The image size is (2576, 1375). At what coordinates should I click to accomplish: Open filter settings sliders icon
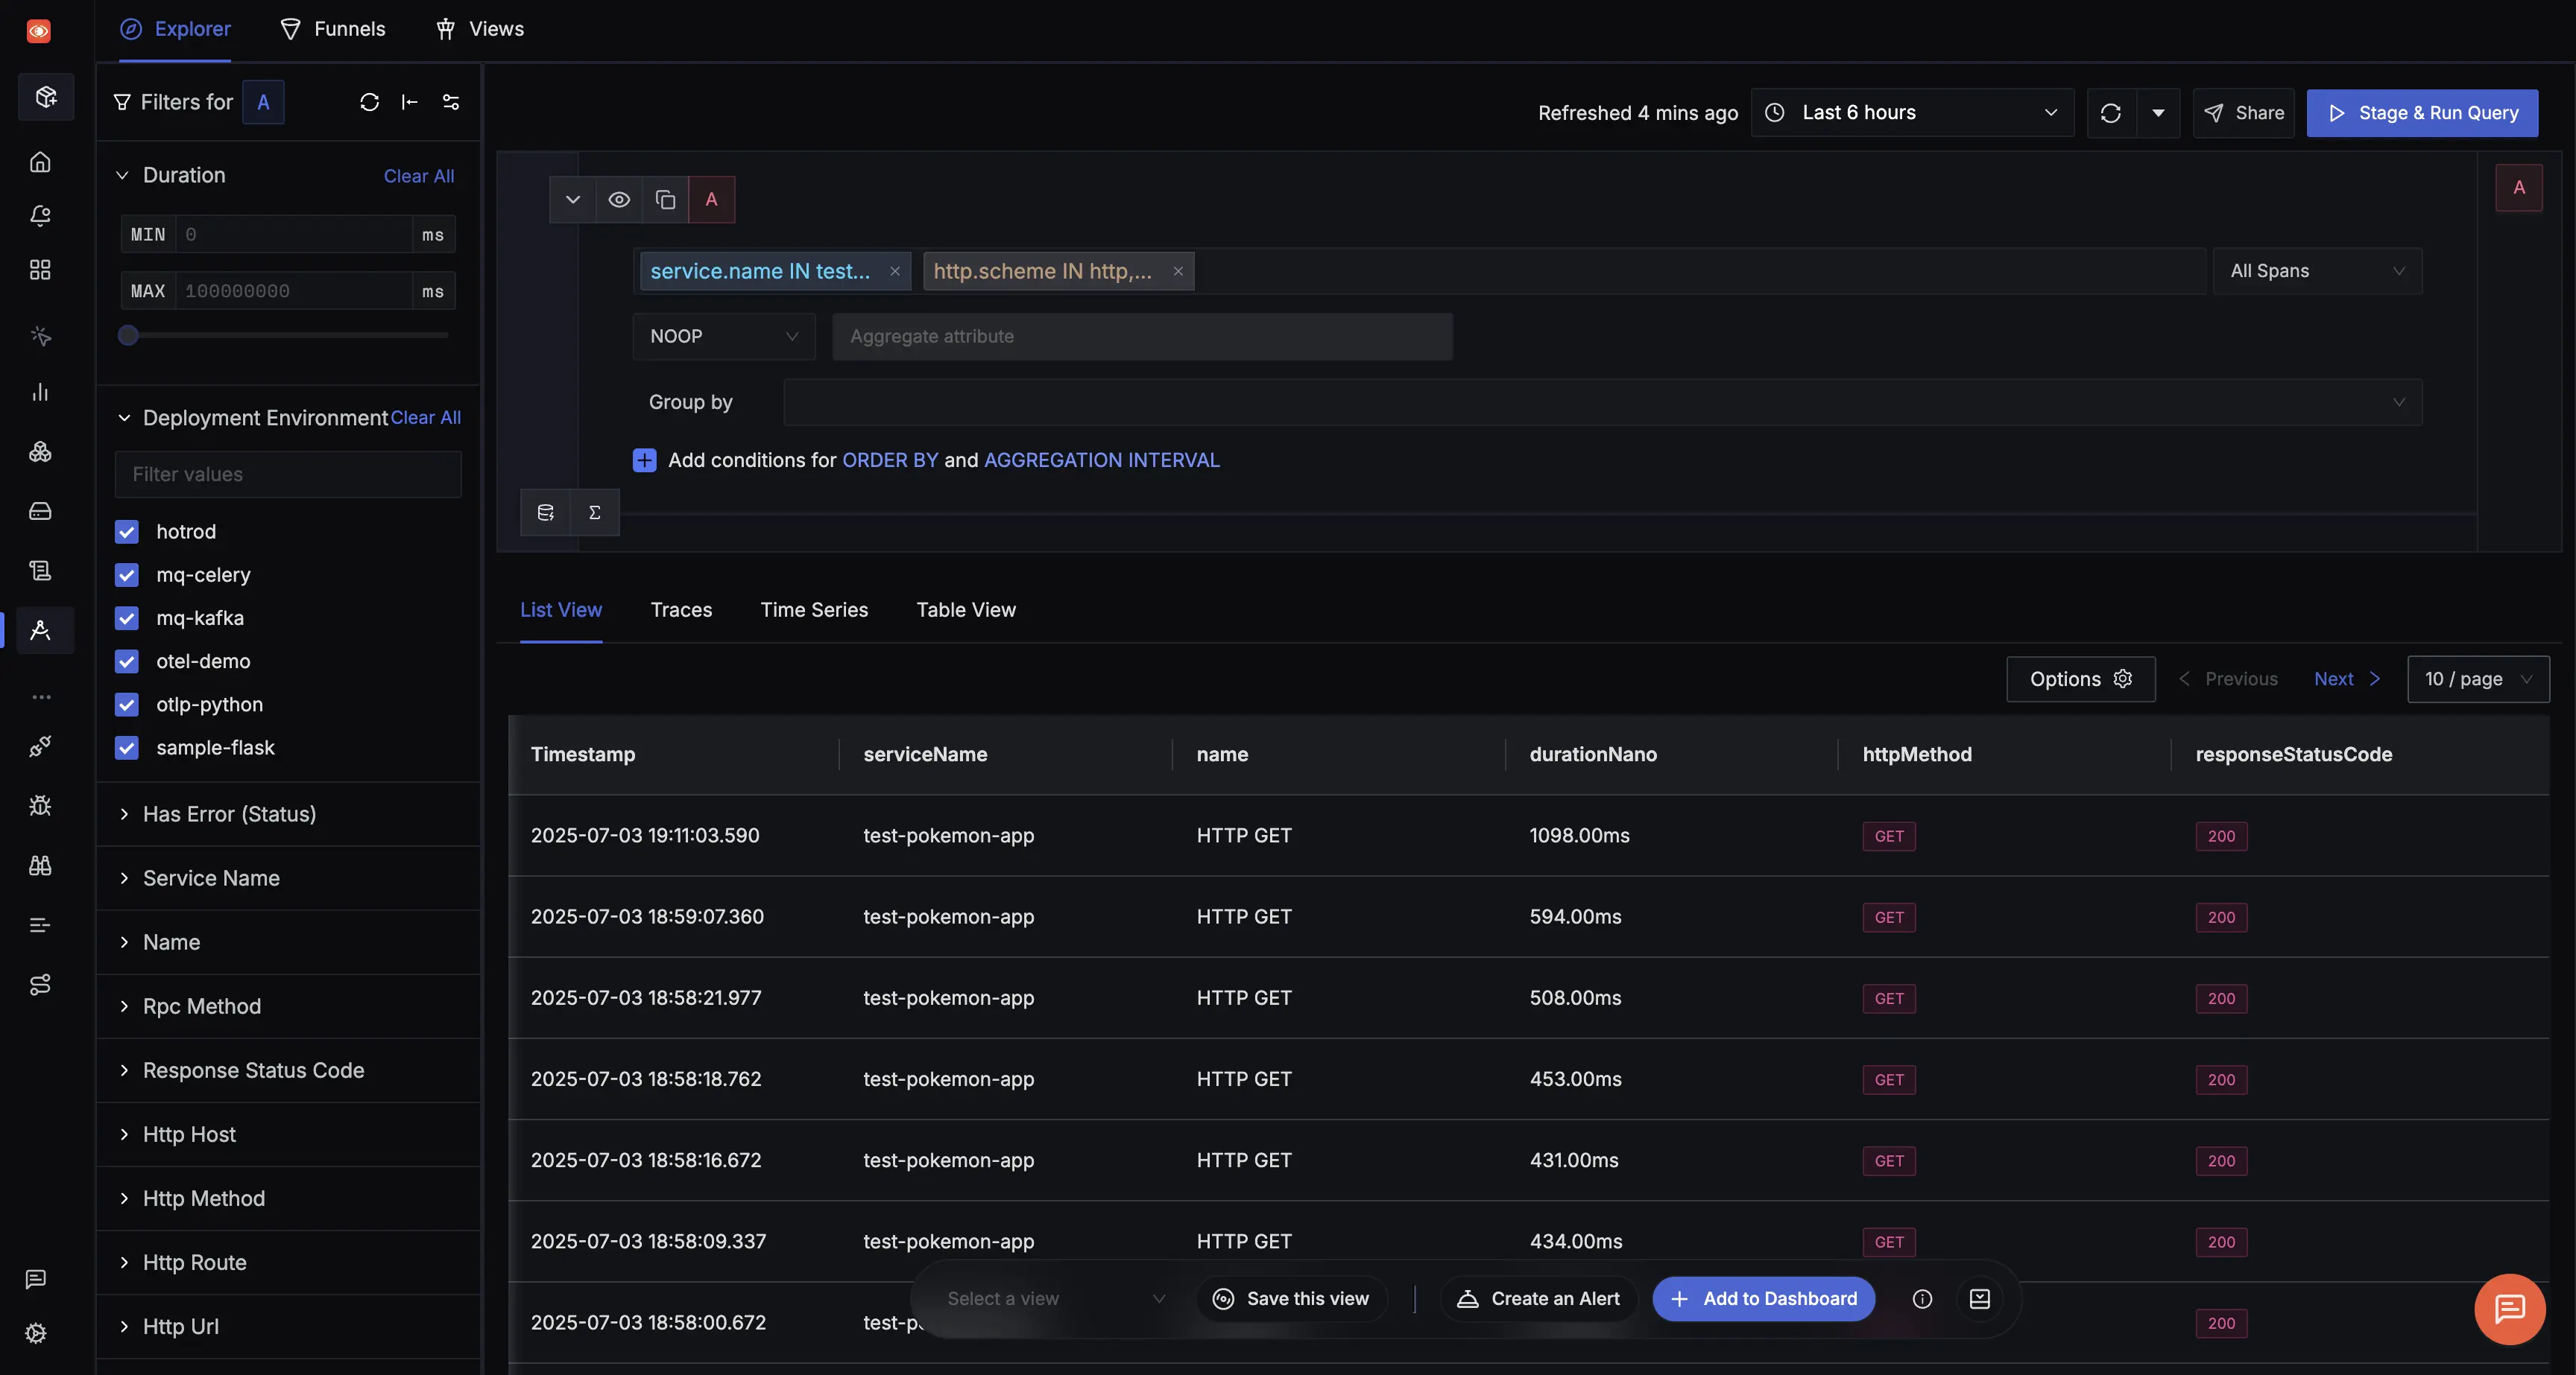(451, 102)
